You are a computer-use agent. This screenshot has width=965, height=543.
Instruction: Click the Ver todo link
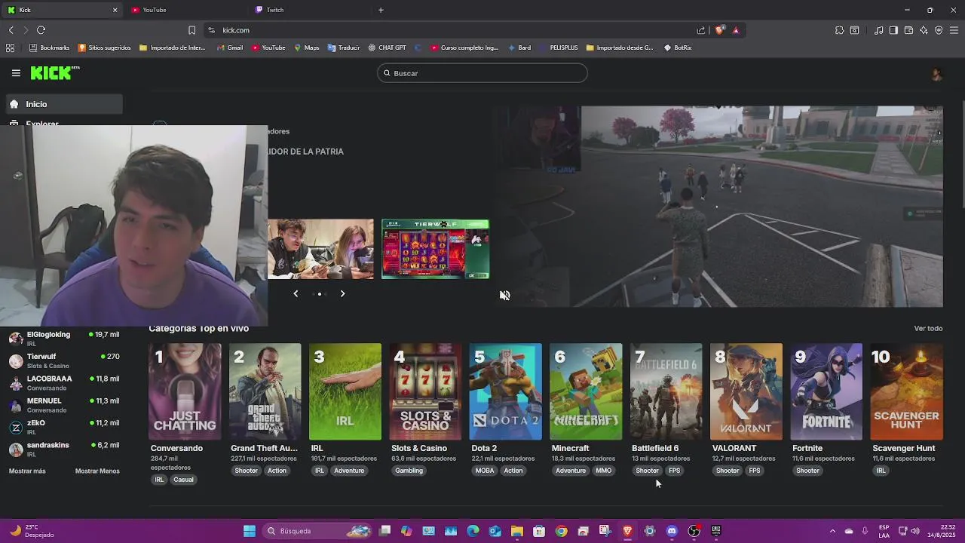[928, 329]
